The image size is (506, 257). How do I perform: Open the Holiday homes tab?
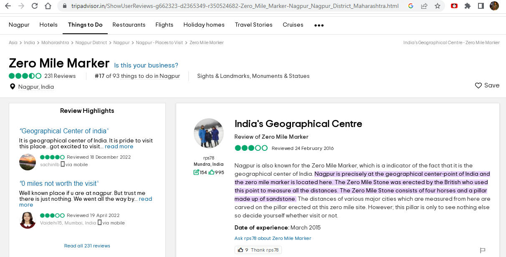coord(204,25)
